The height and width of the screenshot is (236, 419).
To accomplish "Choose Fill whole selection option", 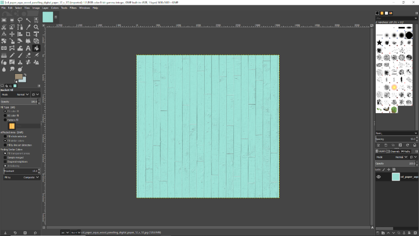I will click(5, 136).
